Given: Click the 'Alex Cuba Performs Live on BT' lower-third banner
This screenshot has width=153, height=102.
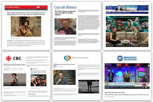Looking at the screenshot, I should [121, 84].
